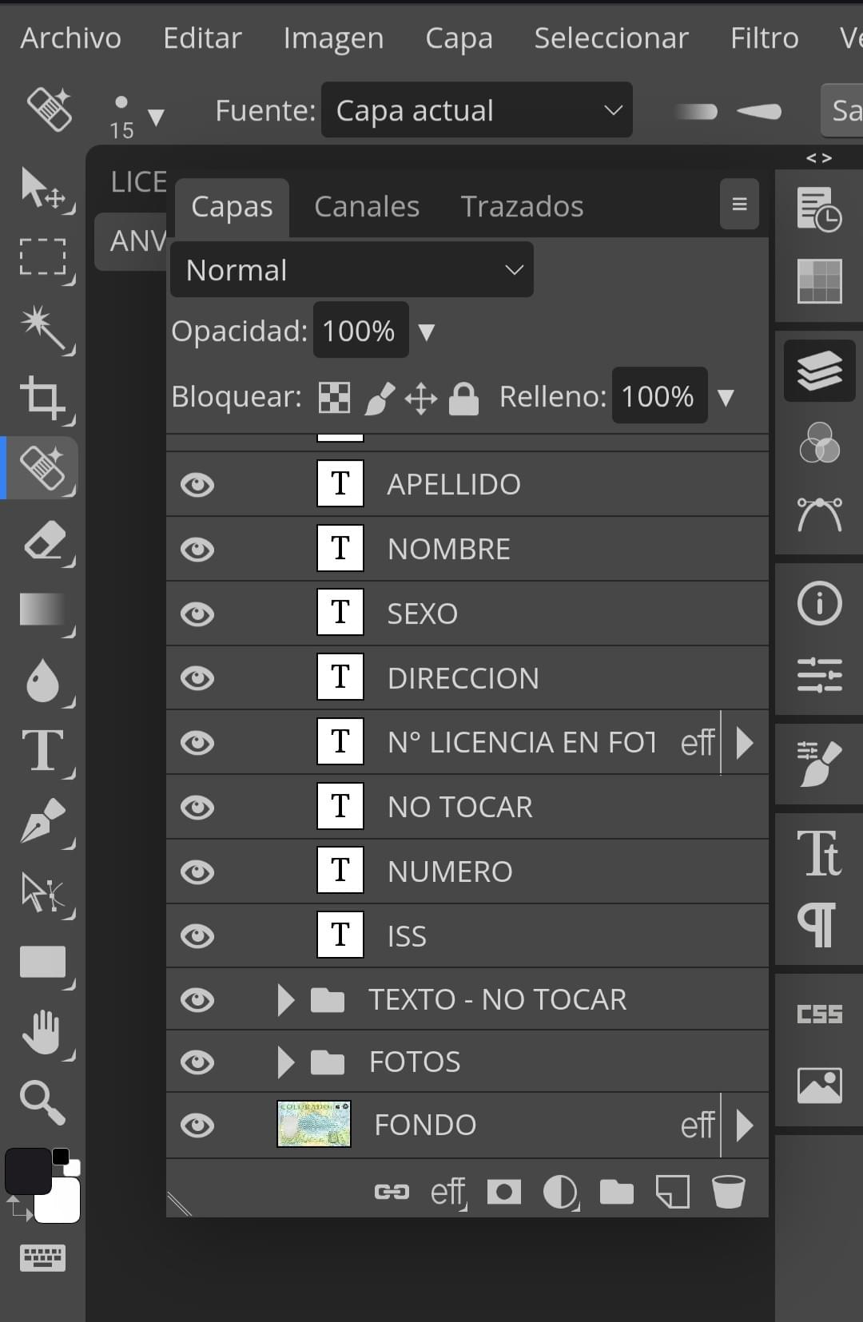Click the link layers chain icon
Viewport: 863px width, 1322px height.
[392, 1192]
